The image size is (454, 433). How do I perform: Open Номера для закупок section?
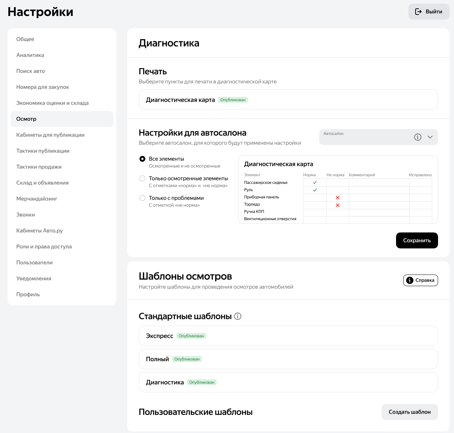[62, 87]
